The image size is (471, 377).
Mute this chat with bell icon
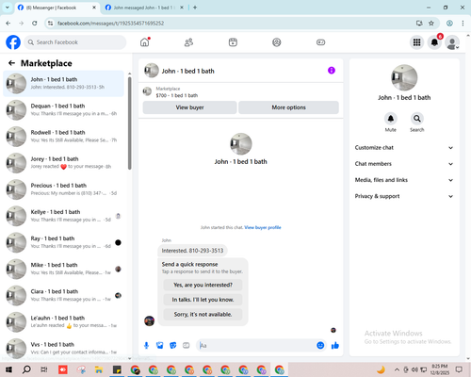tap(391, 119)
